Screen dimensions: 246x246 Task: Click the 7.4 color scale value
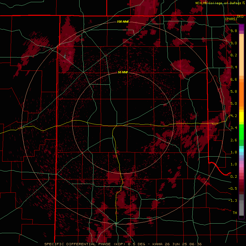[234, 67]
